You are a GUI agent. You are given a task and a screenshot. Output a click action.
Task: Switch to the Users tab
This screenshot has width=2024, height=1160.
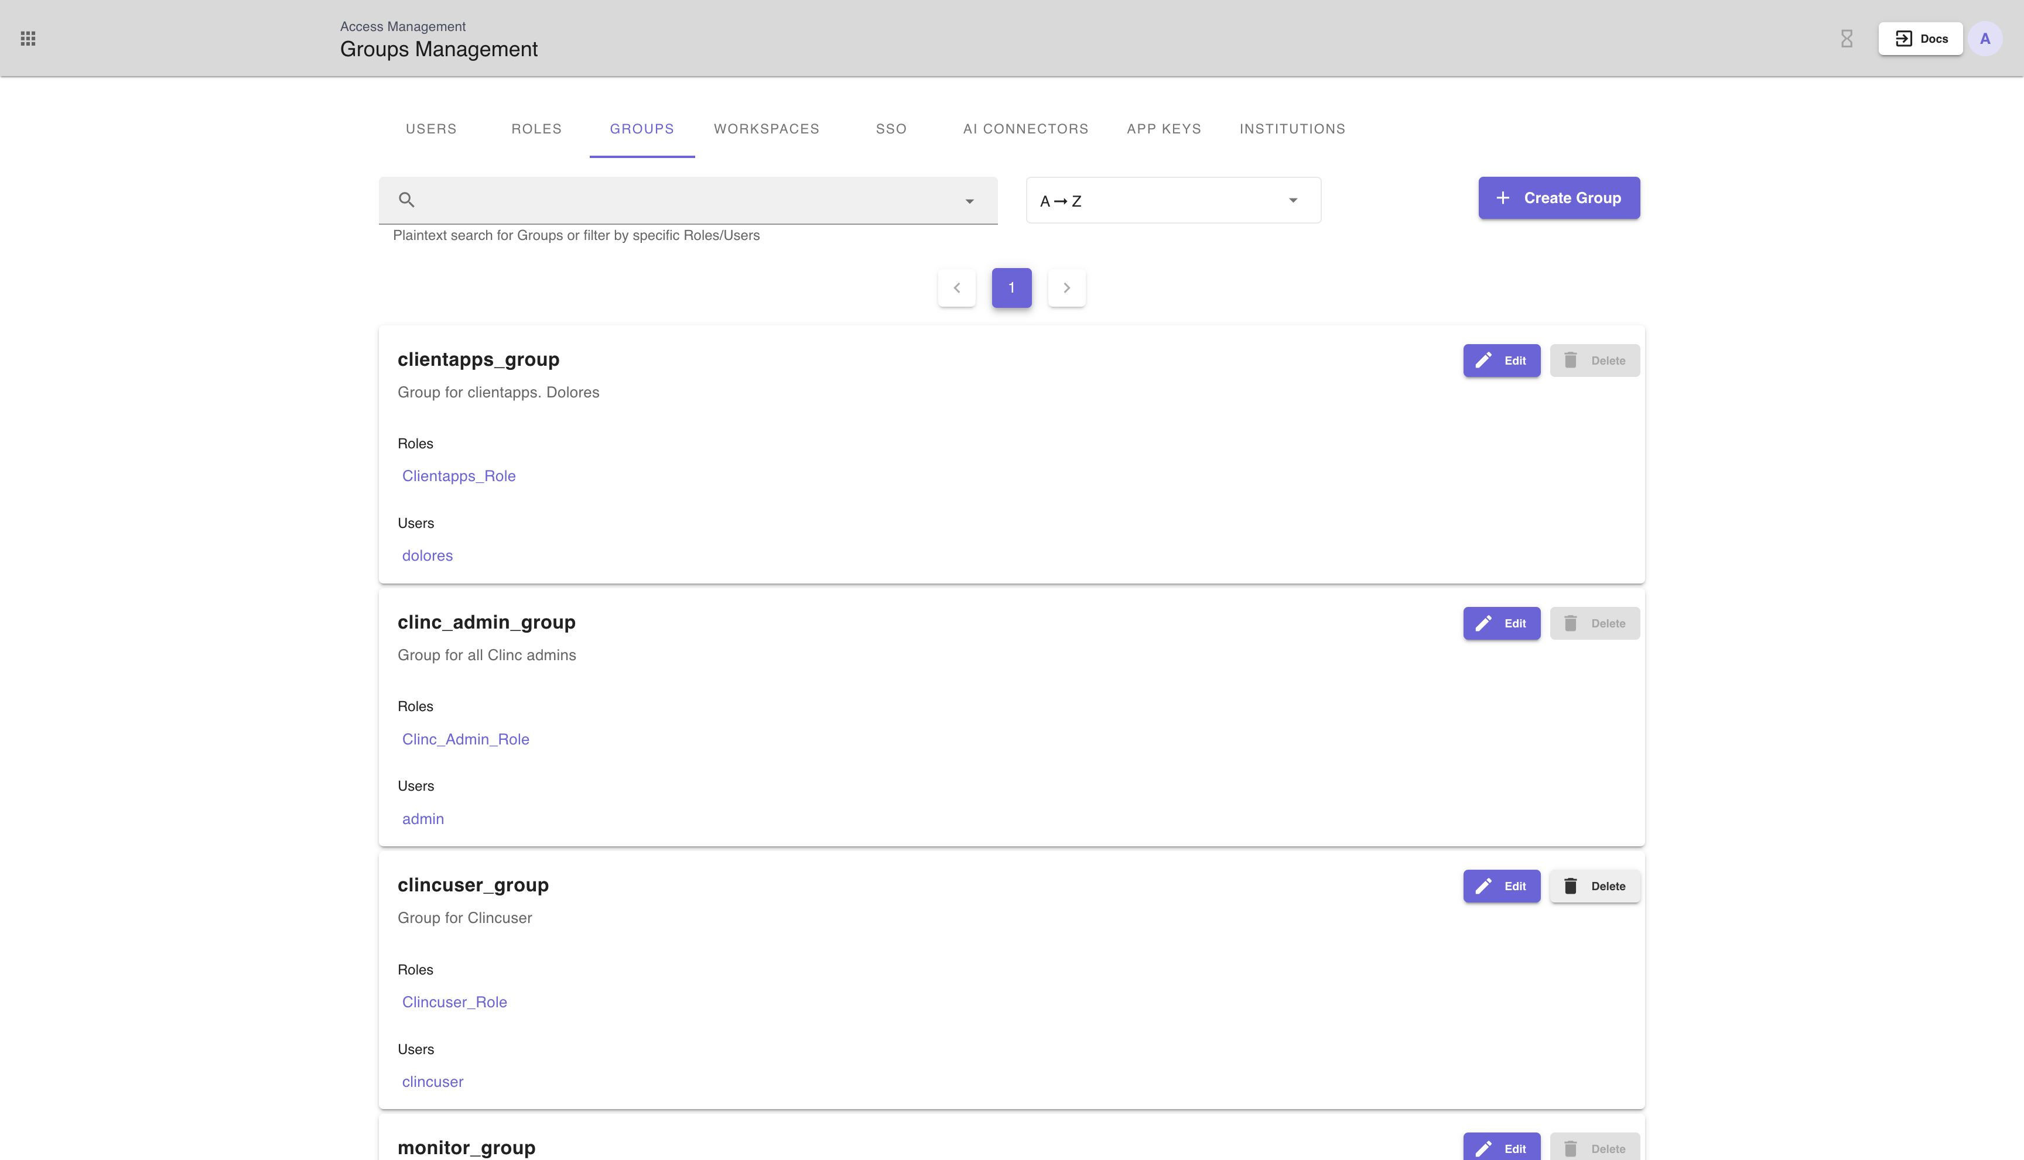point(431,129)
